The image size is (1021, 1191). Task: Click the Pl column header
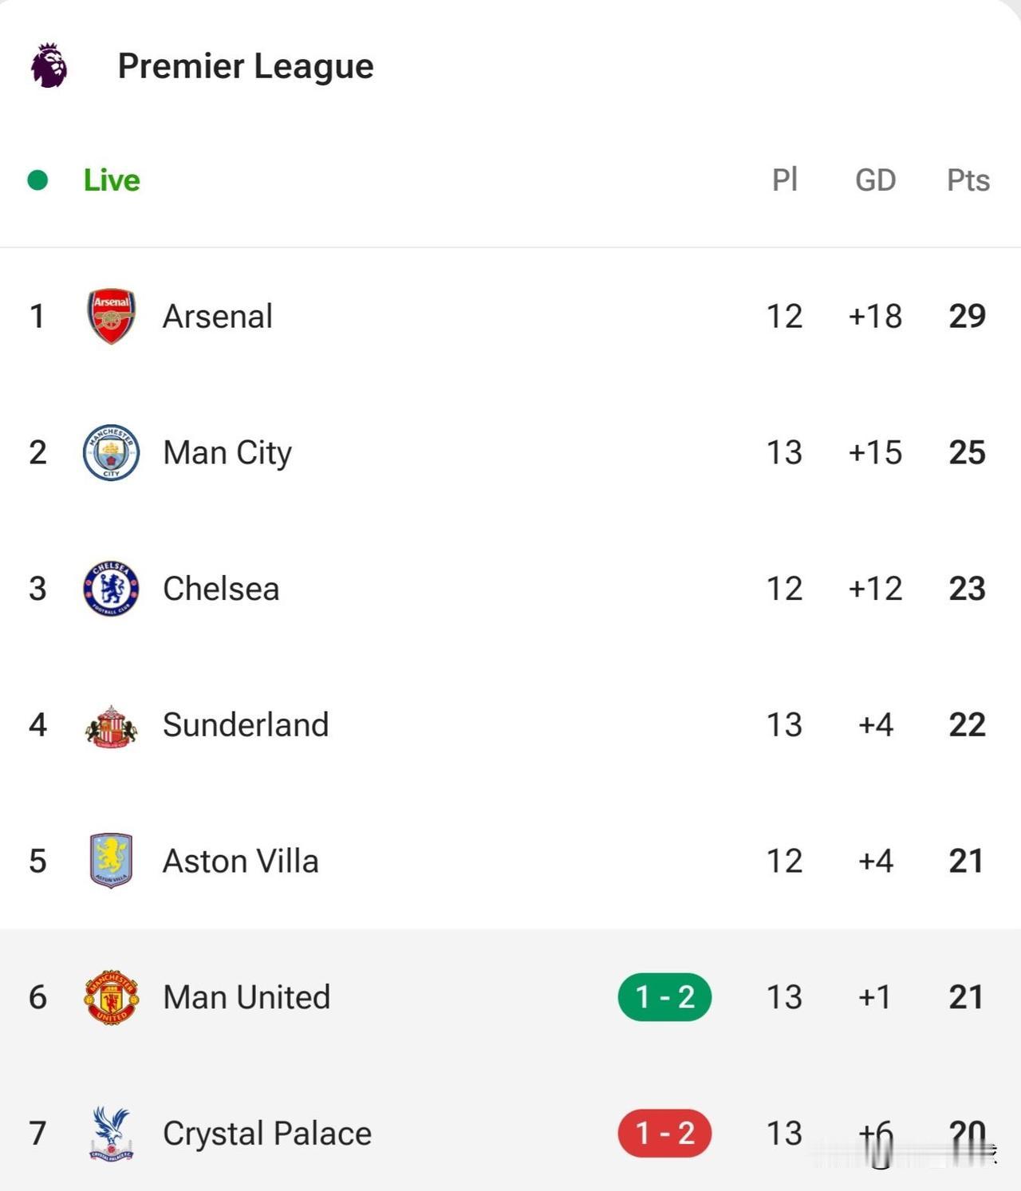(784, 179)
